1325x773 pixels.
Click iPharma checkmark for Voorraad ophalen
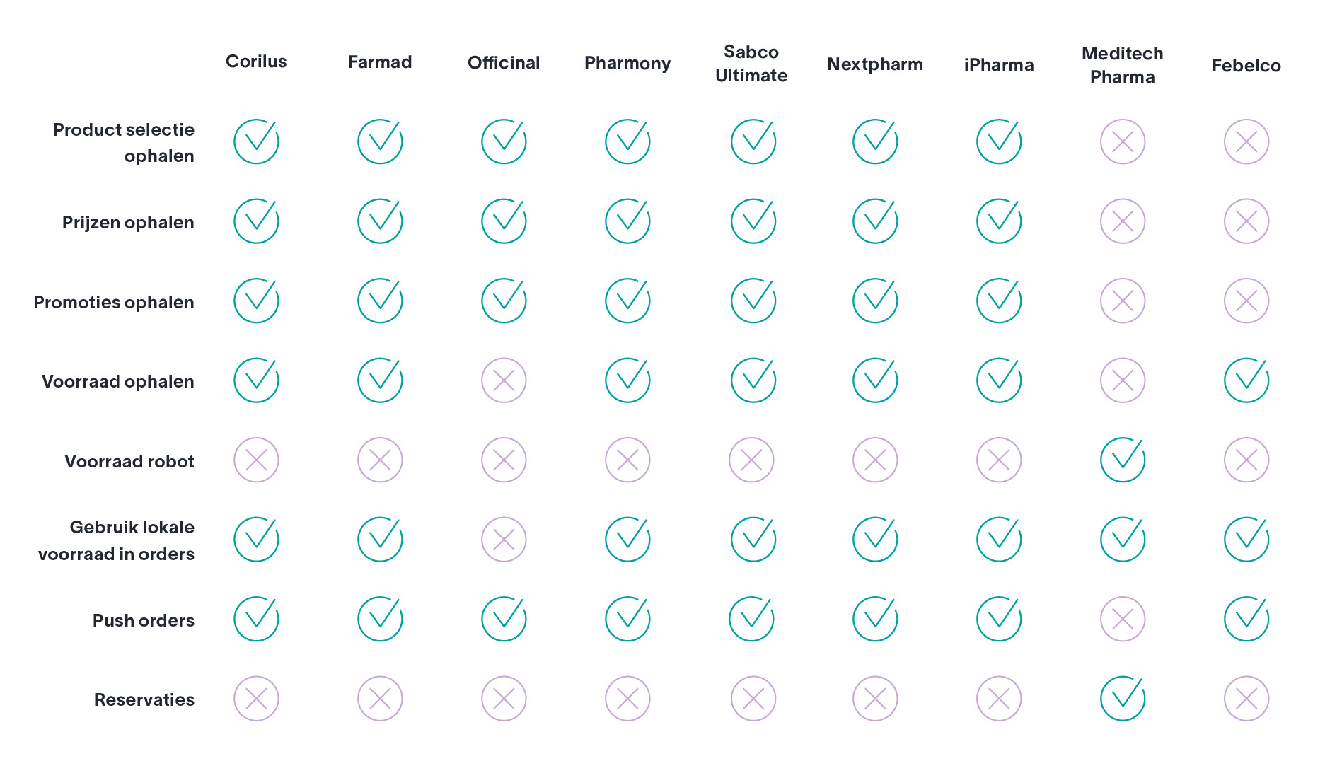[999, 380]
